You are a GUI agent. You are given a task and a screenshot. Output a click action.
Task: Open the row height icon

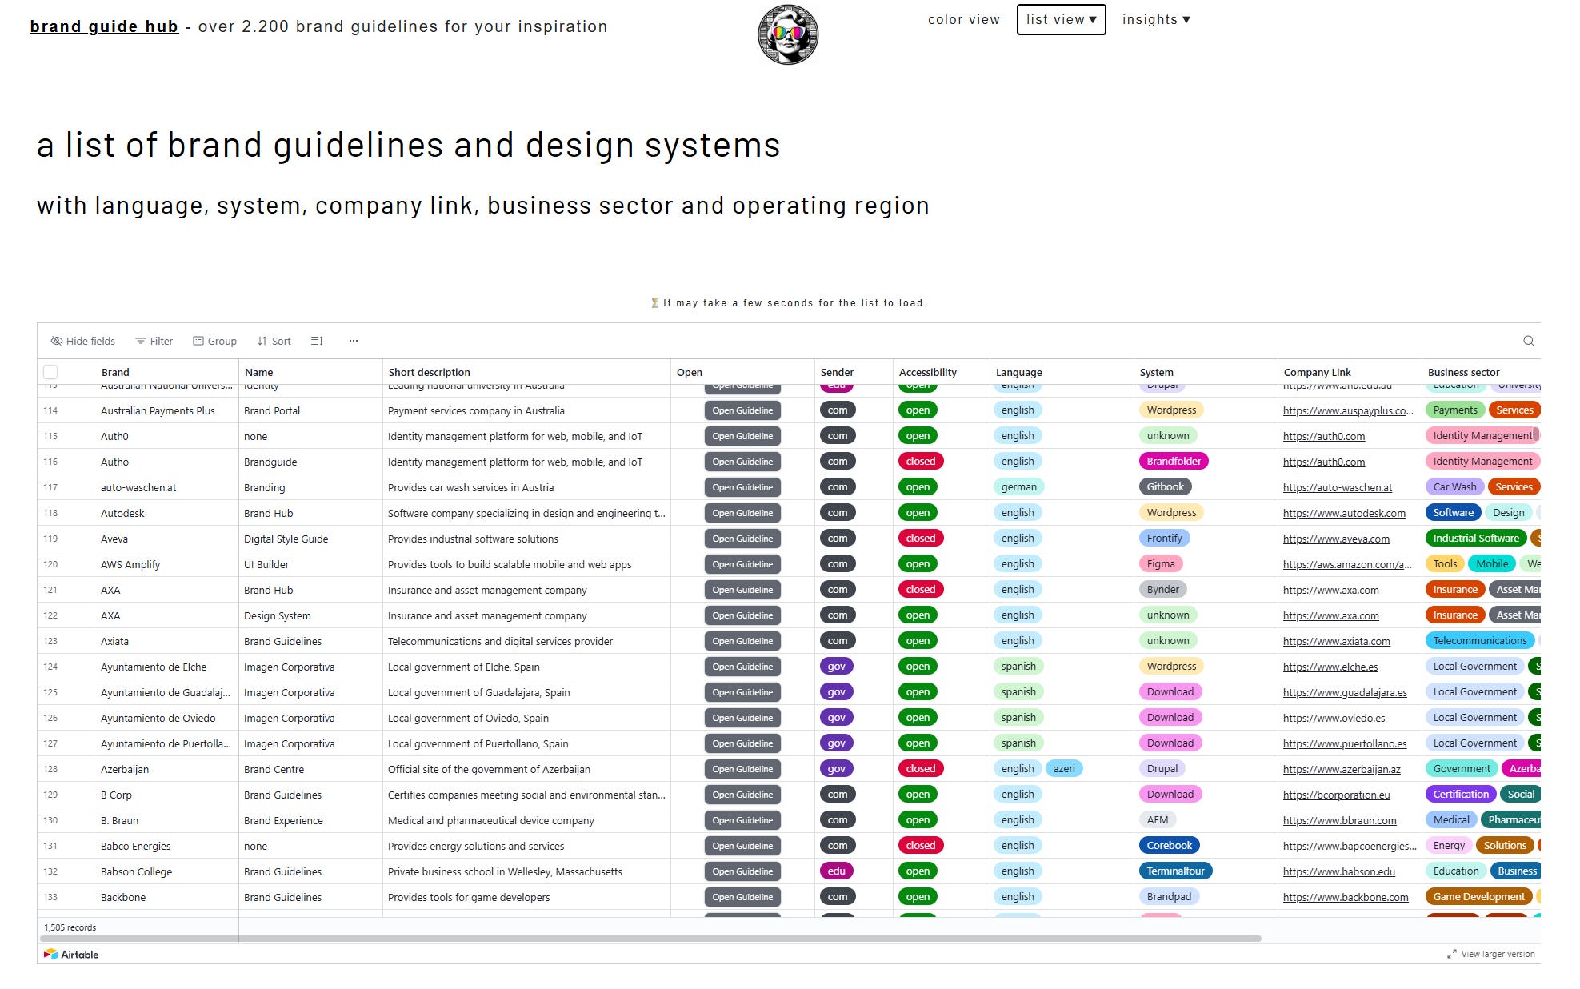click(x=317, y=341)
